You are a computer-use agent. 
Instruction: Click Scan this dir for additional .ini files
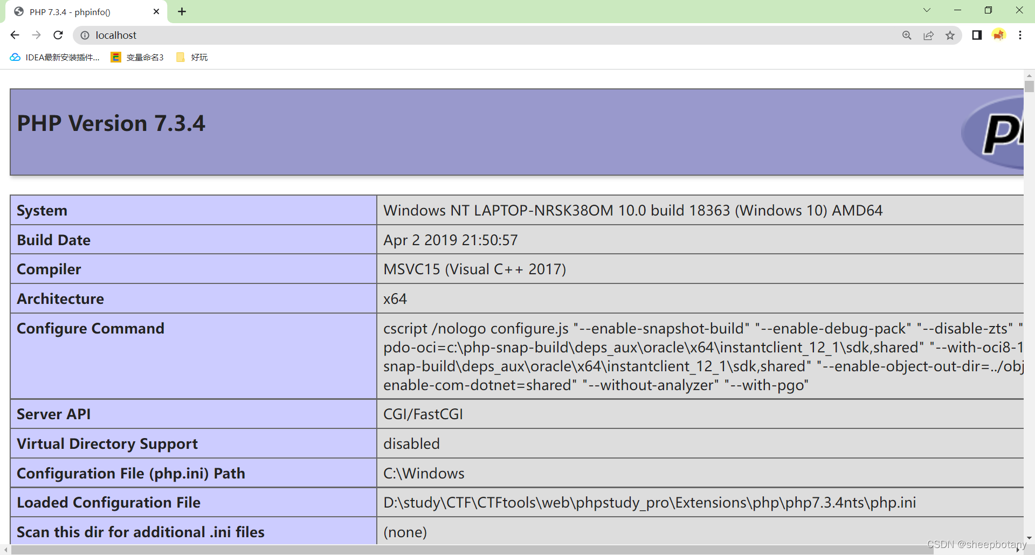tap(141, 532)
